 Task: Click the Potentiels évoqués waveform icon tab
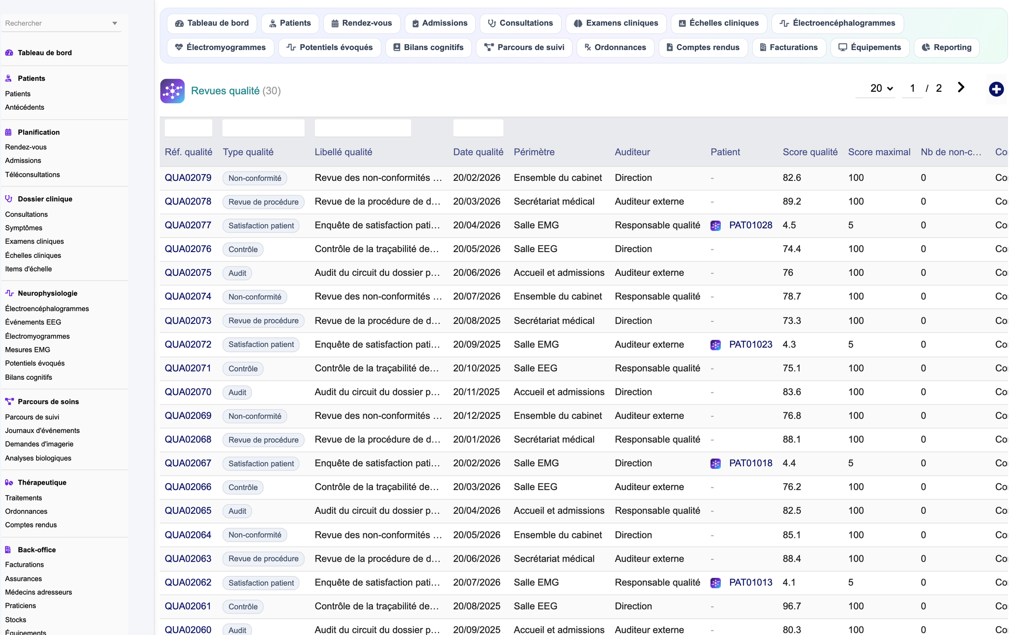pos(291,47)
